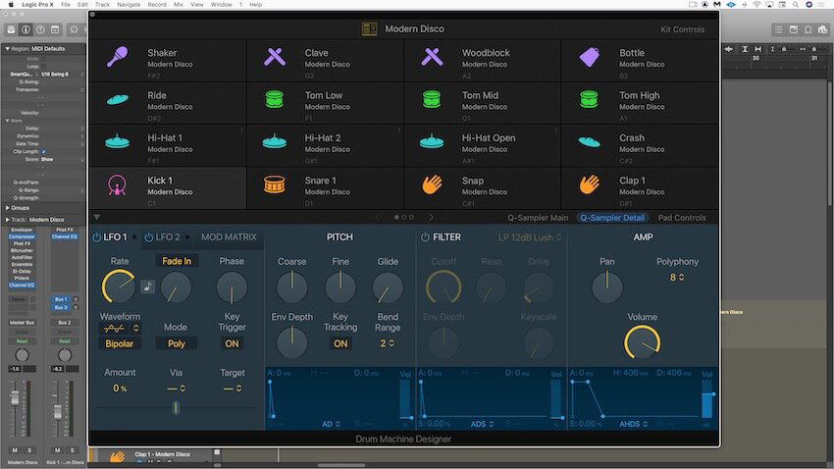The image size is (834, 469).
Task: Select the Shaker pad icon
Action: 117,56
